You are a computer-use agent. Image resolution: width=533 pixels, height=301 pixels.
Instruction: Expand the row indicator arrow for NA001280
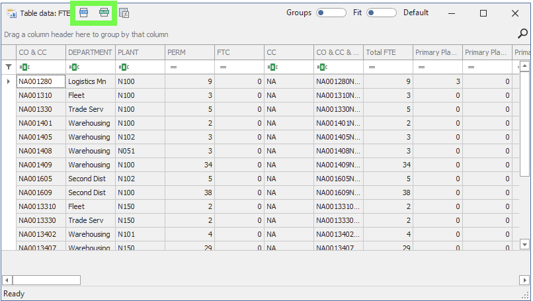coord(9,81)
